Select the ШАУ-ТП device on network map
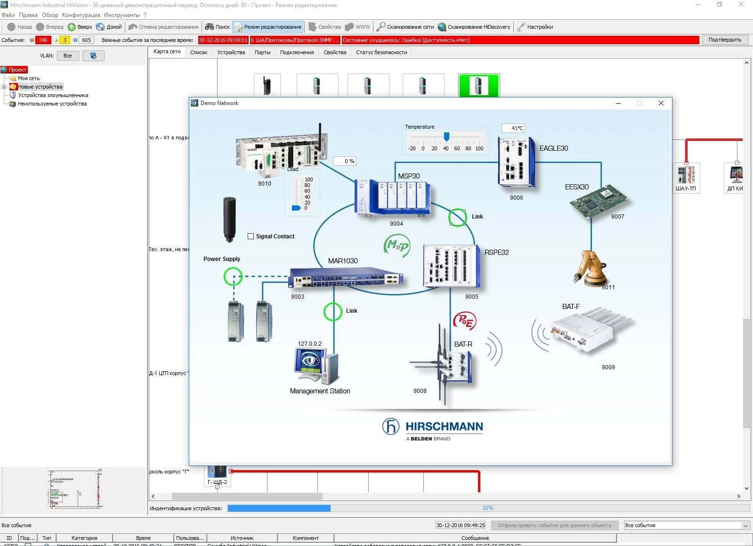 click(x=686, y=178)
